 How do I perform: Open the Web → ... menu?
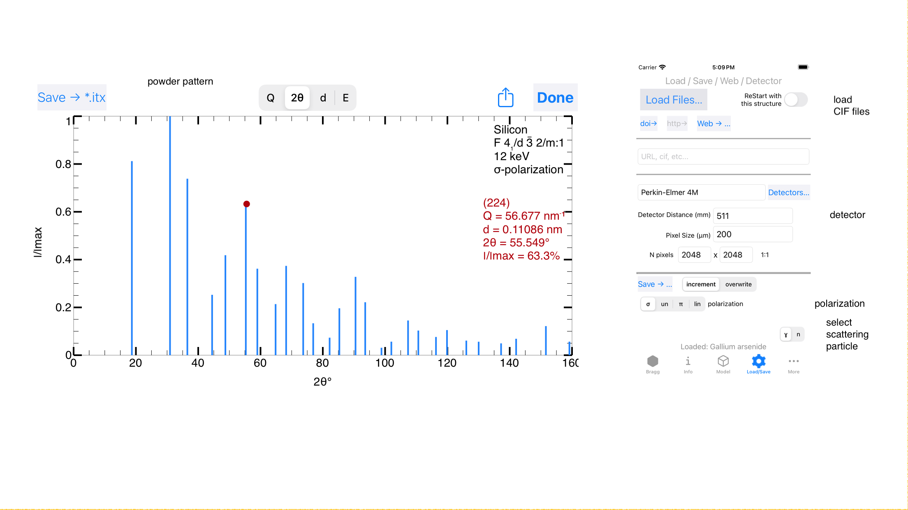[x=713, y=124]
